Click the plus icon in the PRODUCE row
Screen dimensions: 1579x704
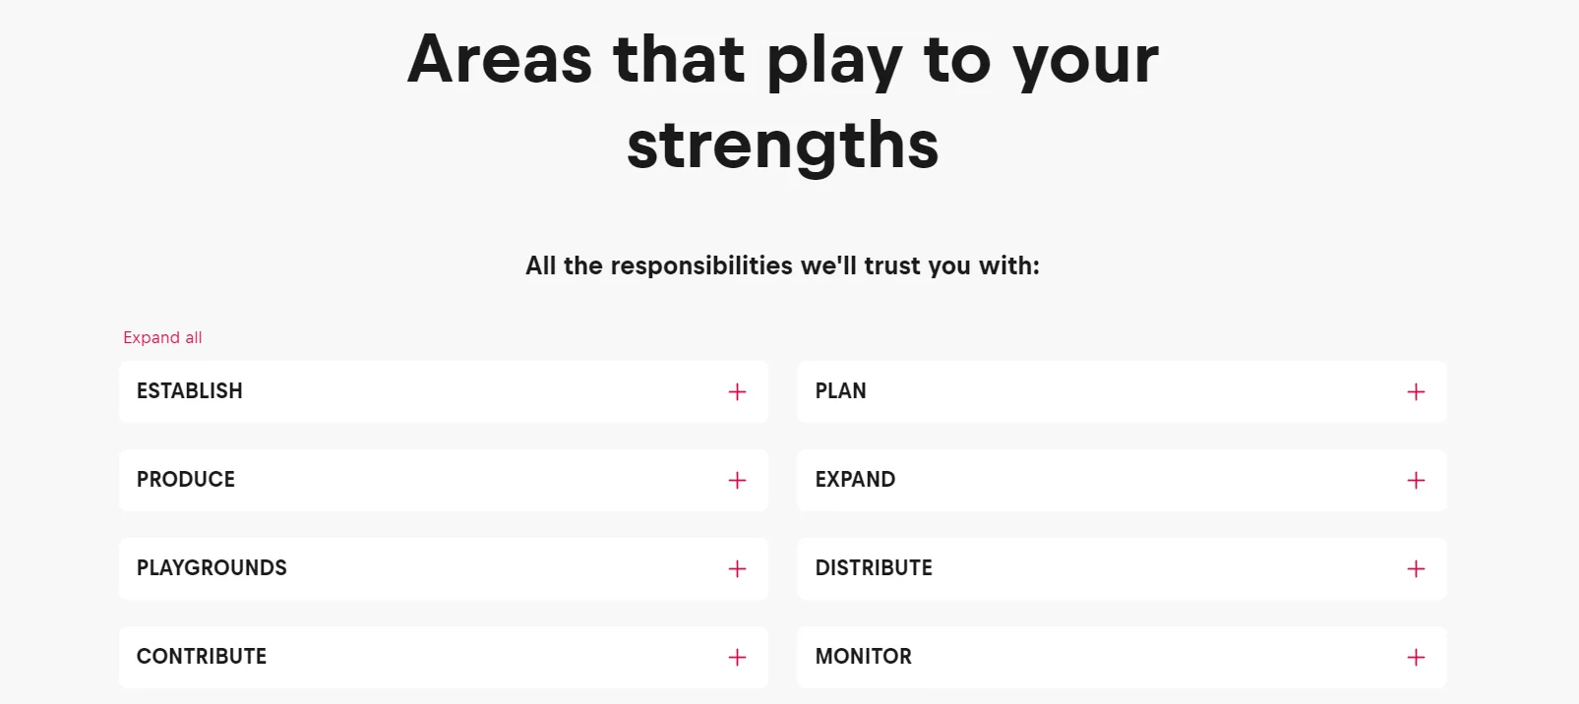tap(737, 481)
